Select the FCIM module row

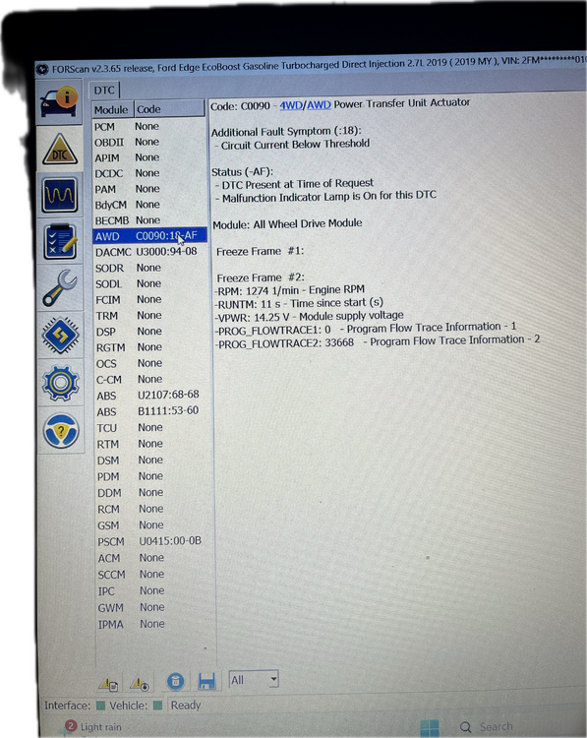(150, 299)
